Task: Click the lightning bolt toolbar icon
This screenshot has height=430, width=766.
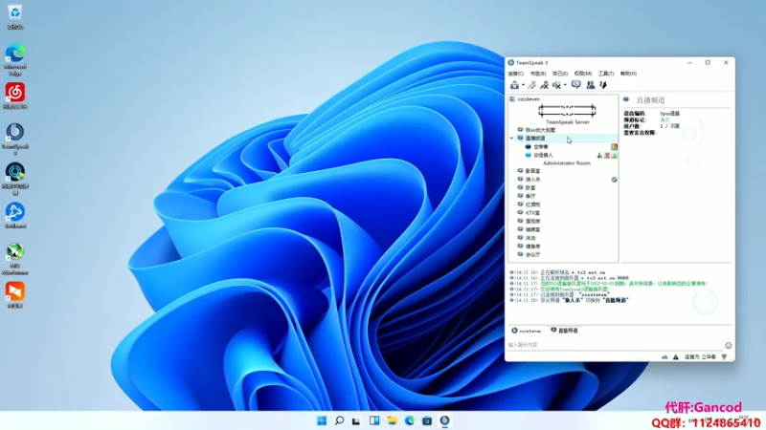Action: 603,85
